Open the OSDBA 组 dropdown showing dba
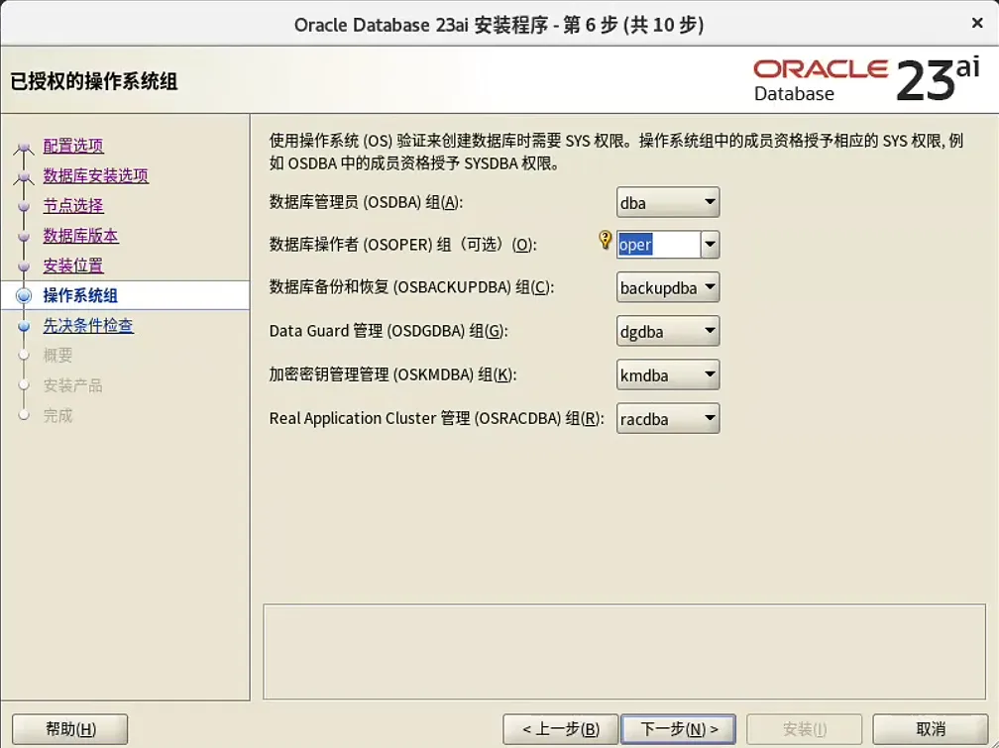999x748 pixels. point(708,202)
